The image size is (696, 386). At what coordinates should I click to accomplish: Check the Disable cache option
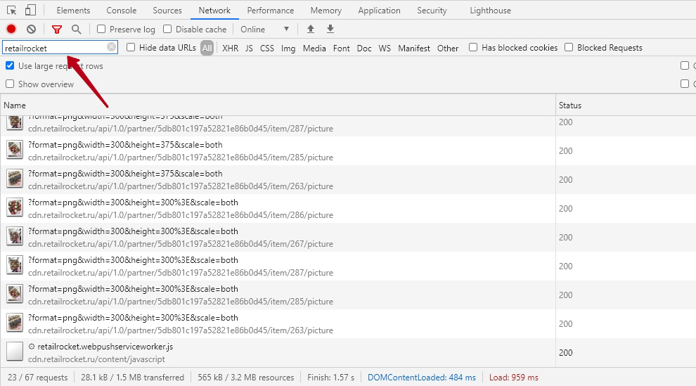[167, 29]
